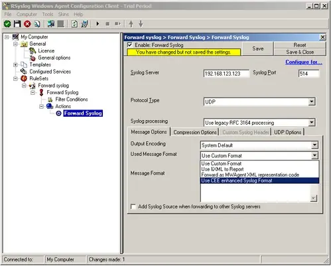Screen dimensions: 331x266
Task: Collapse the Forward syslog ruleset node
Action: pyautogui.click(x=24, y=86)
